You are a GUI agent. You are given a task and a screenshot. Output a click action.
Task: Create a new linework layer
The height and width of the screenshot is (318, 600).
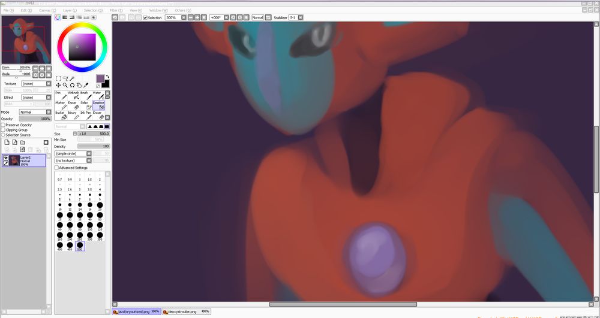[14, 143]
